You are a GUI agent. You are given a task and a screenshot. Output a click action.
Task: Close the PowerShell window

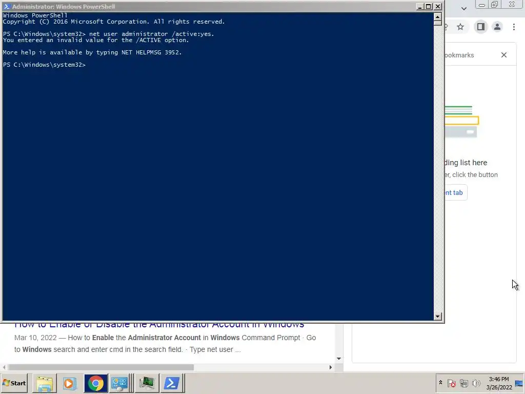(438, 6)
